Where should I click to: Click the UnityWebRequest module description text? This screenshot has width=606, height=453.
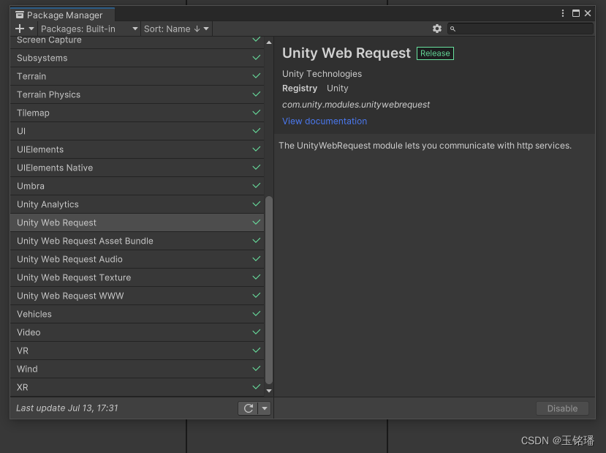tap(425, 146)
